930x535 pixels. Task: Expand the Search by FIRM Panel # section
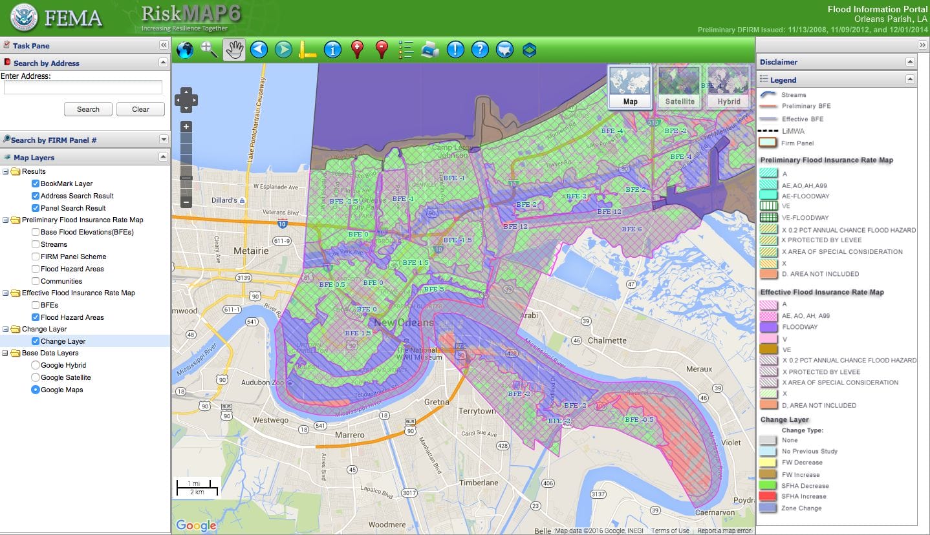coord(163,140)
